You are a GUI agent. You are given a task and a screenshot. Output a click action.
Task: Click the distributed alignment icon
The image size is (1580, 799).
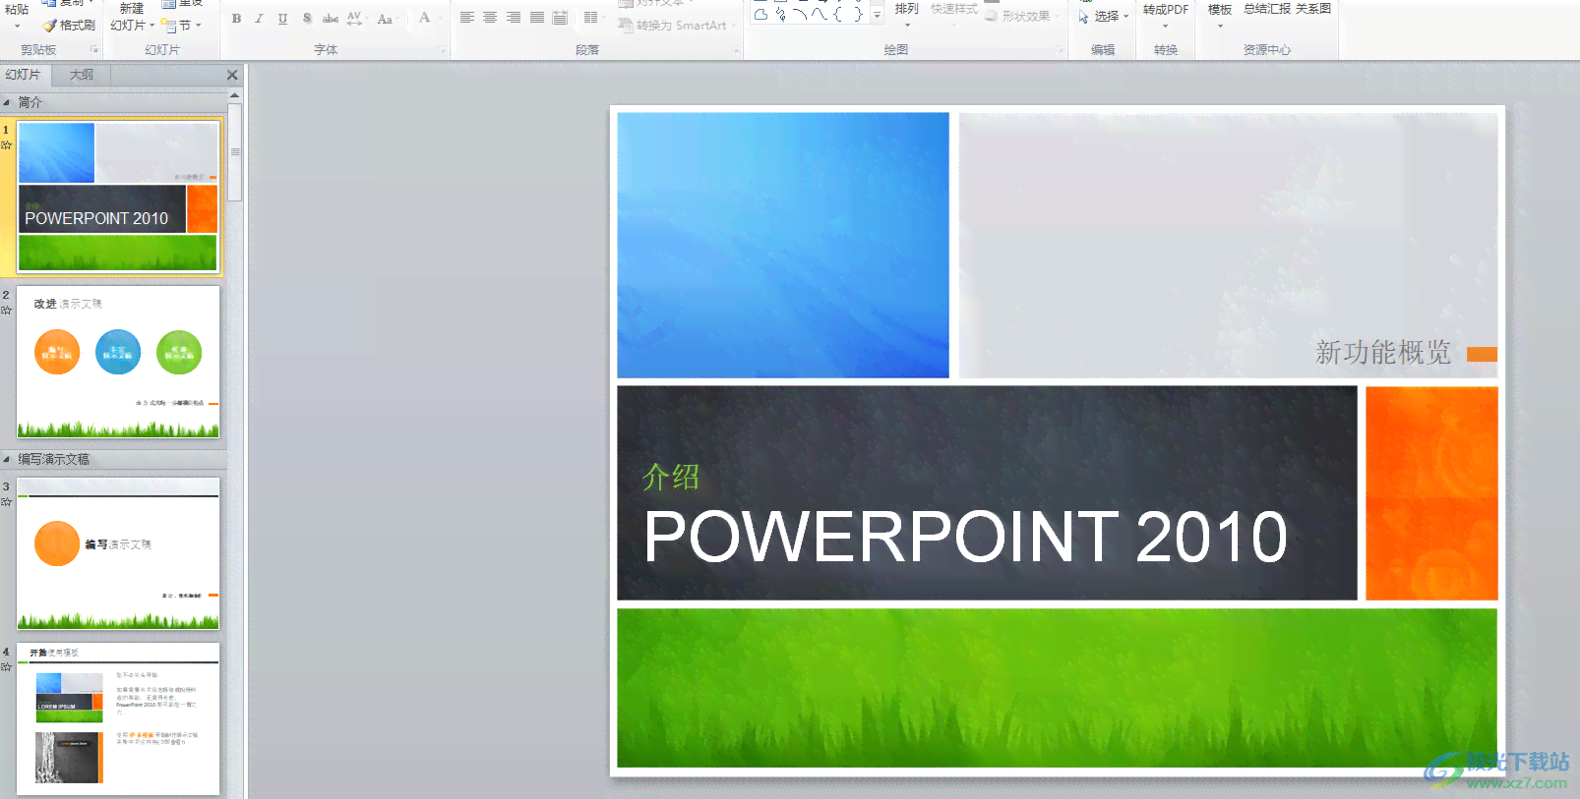click(560, 18)
